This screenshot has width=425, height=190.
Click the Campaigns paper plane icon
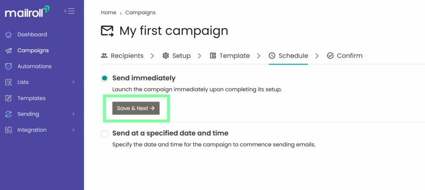[x=8, y=51]
